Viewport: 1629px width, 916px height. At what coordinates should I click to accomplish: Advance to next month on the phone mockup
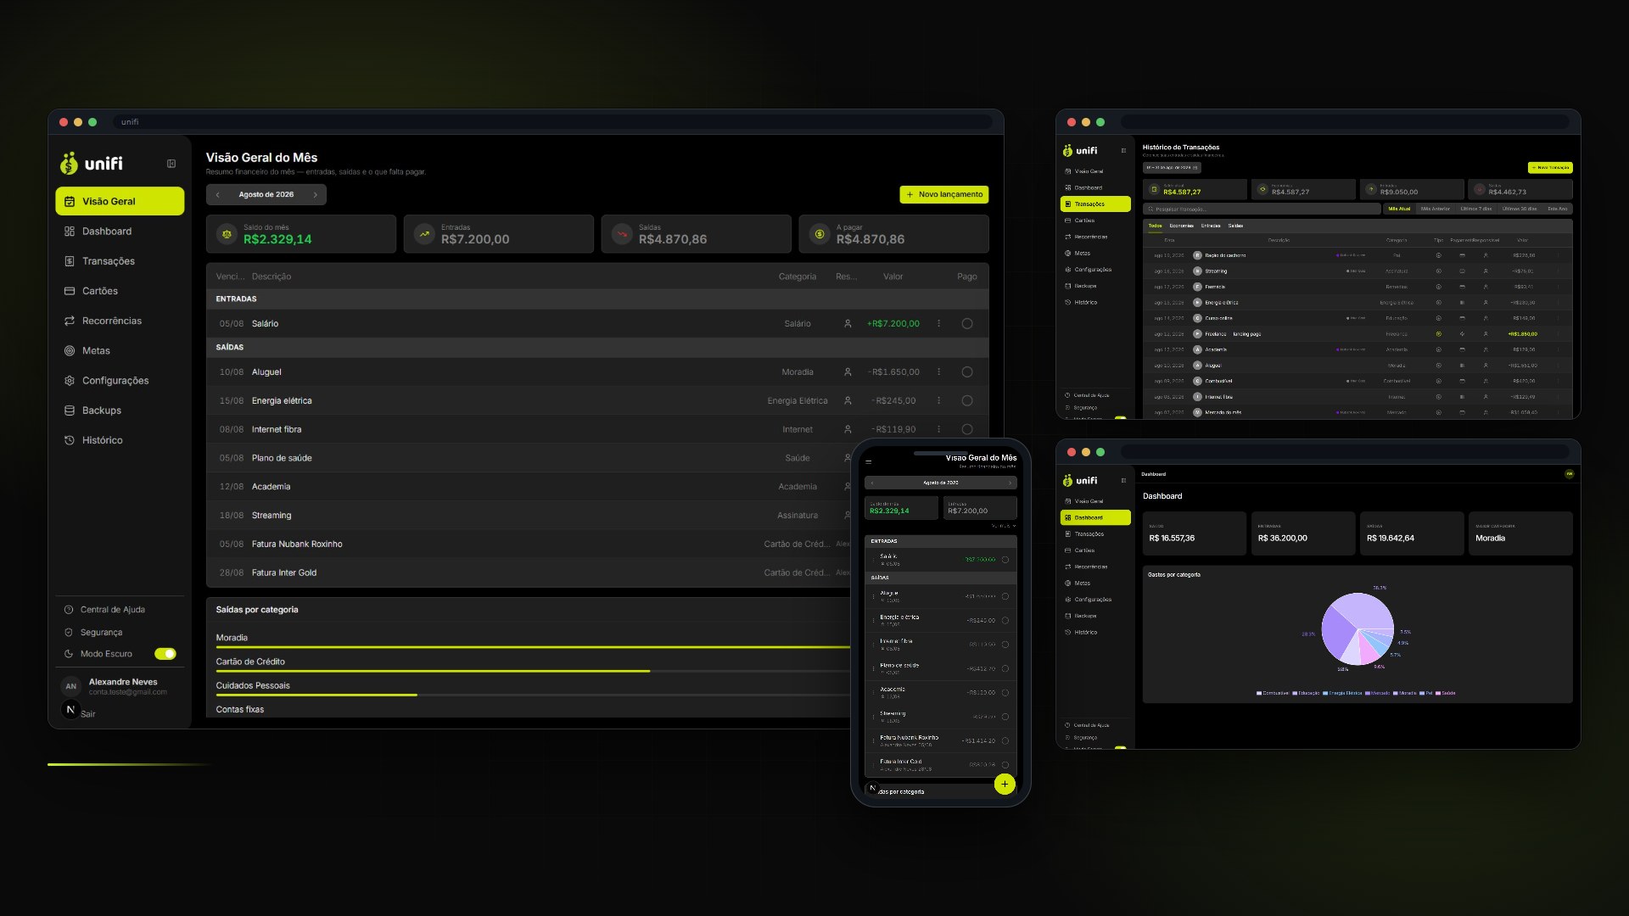(1010, 483)
